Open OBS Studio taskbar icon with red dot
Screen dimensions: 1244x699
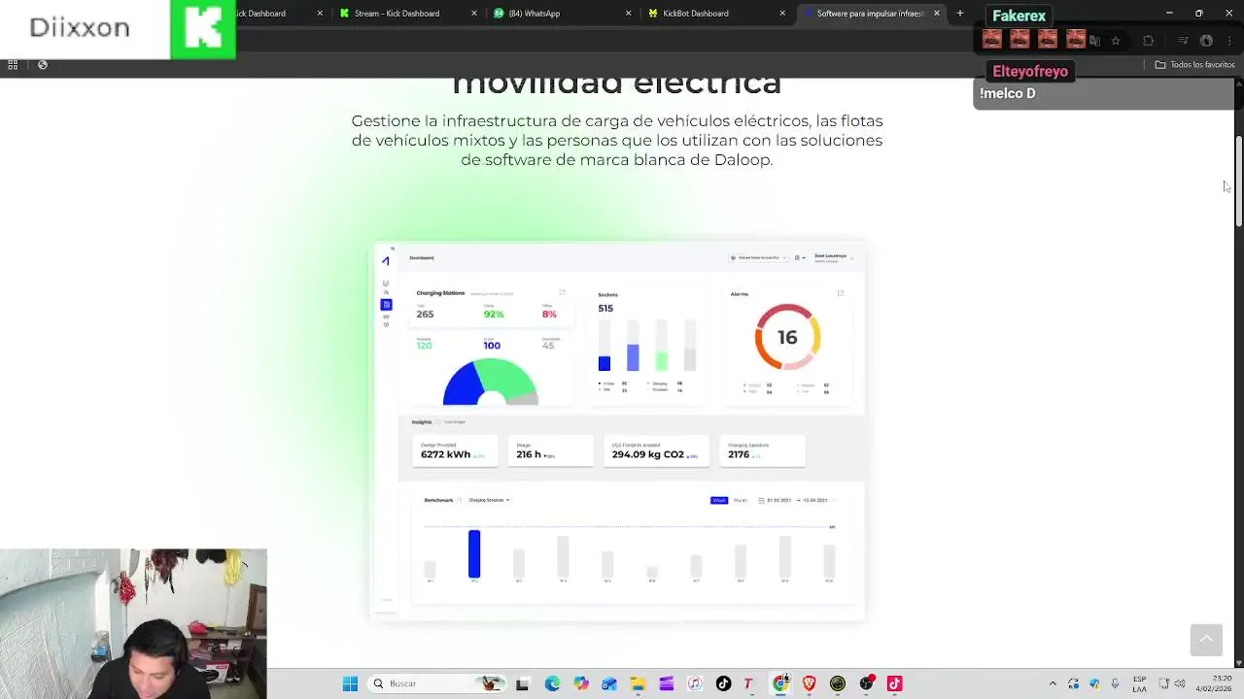coord(866,683)
